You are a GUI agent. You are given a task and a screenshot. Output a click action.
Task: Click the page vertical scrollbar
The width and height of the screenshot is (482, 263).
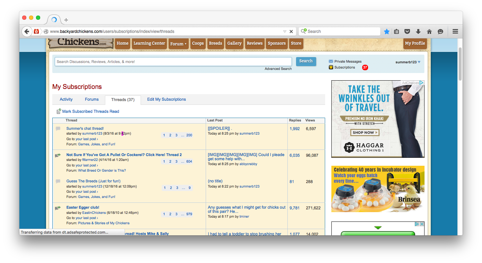(460, 64)
